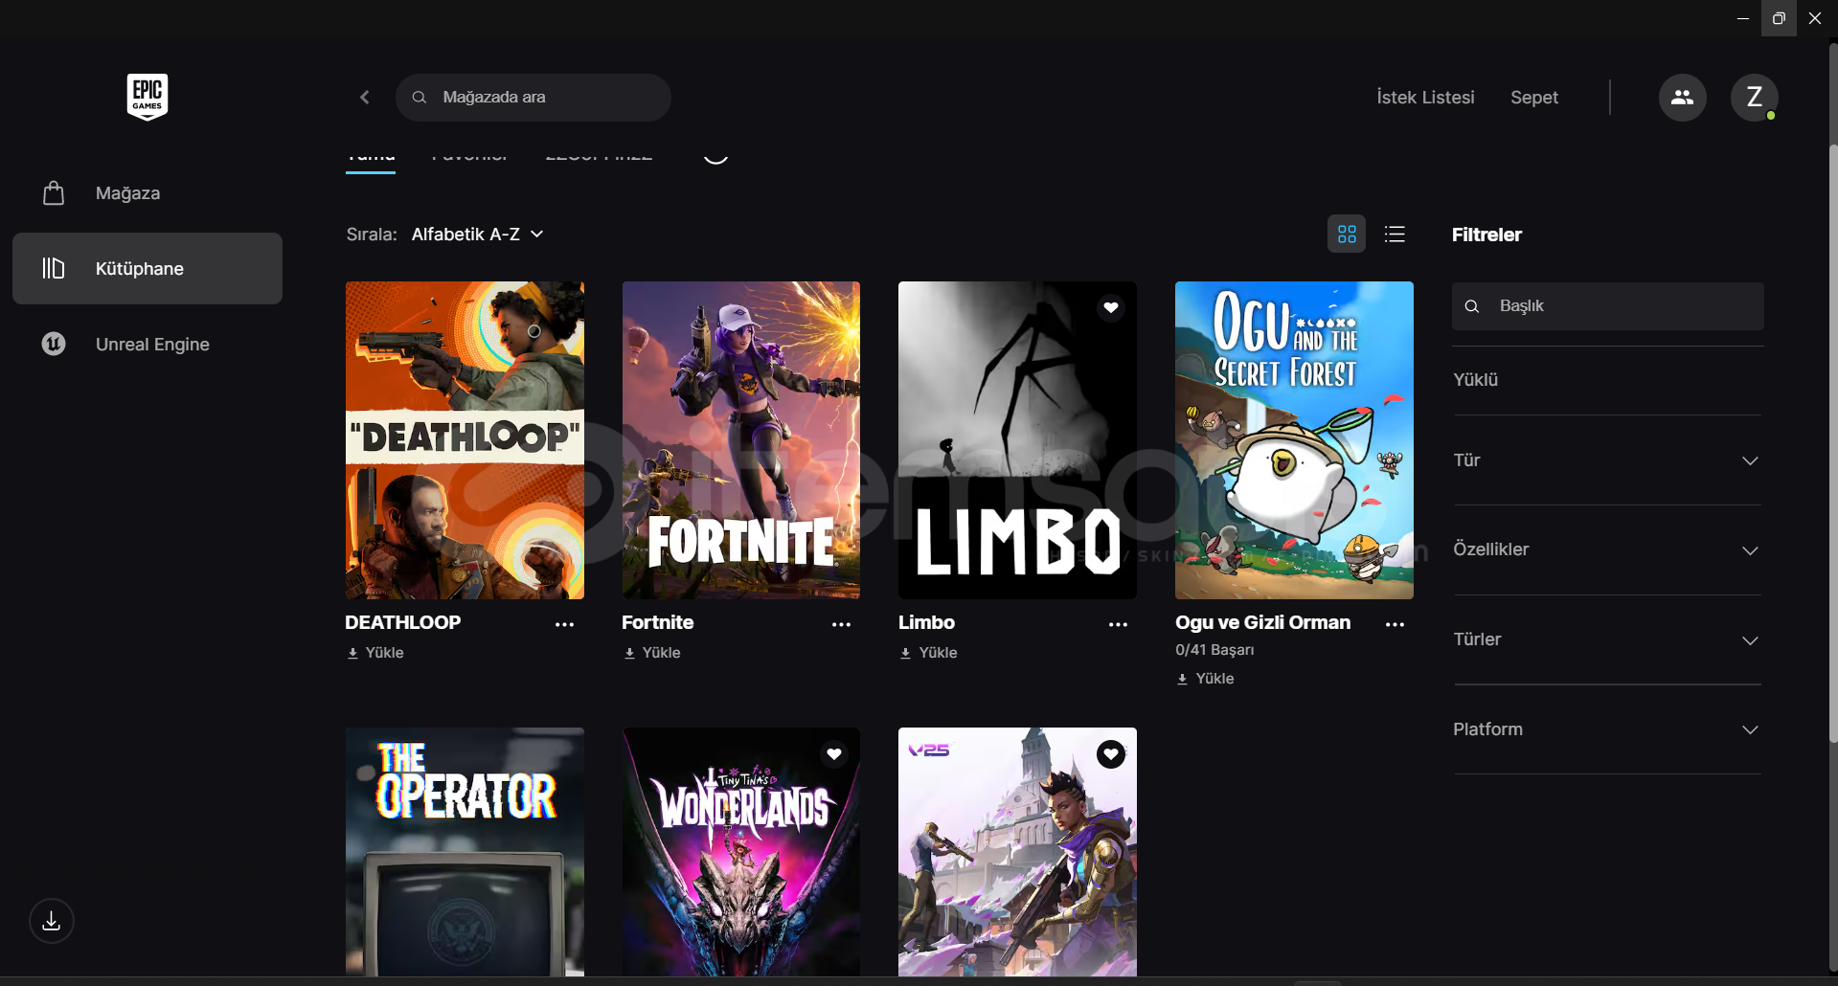Click the Mağazada ara search field
Image resolution: width=1838 pixels, height=986 pixels.
(x=533, y=97)
